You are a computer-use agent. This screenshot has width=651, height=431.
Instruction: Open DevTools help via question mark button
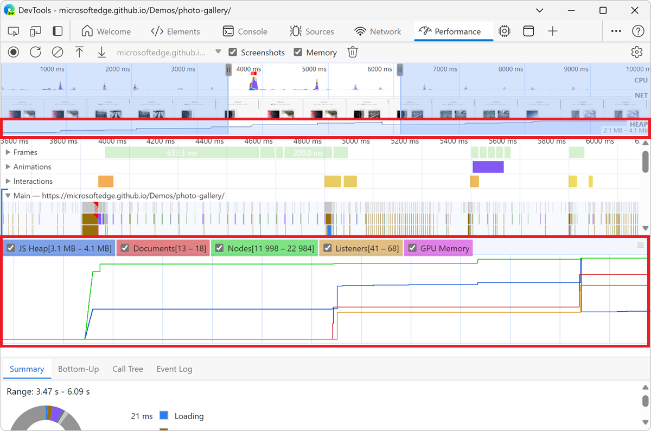click(x=637, y=31)
